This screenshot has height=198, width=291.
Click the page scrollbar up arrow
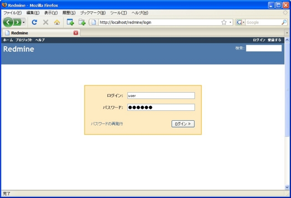click(x=287, y=40)
